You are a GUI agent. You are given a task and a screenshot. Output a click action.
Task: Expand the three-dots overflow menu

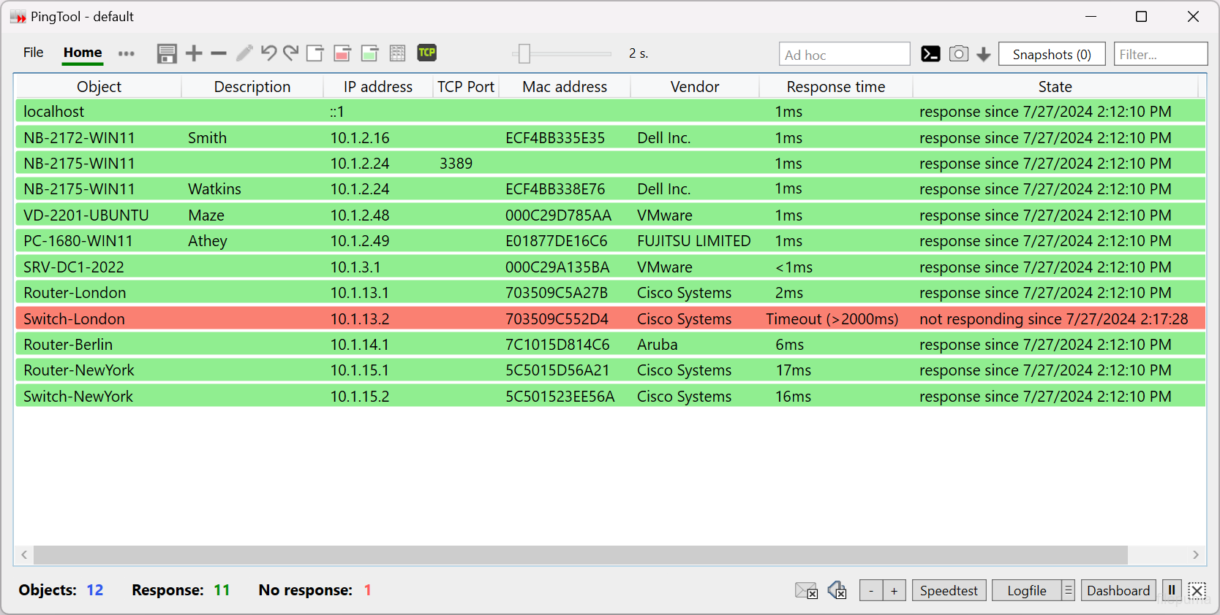[127, 53]
